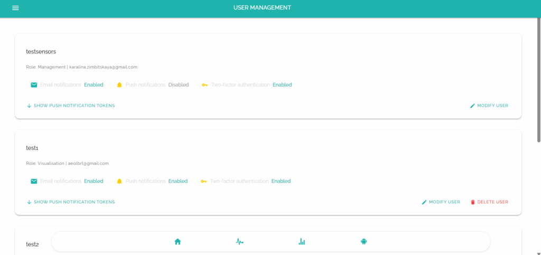Click testsensors two-factor authentication key icon
Viewport: 541px width, 255px height.
pos(205,85)
